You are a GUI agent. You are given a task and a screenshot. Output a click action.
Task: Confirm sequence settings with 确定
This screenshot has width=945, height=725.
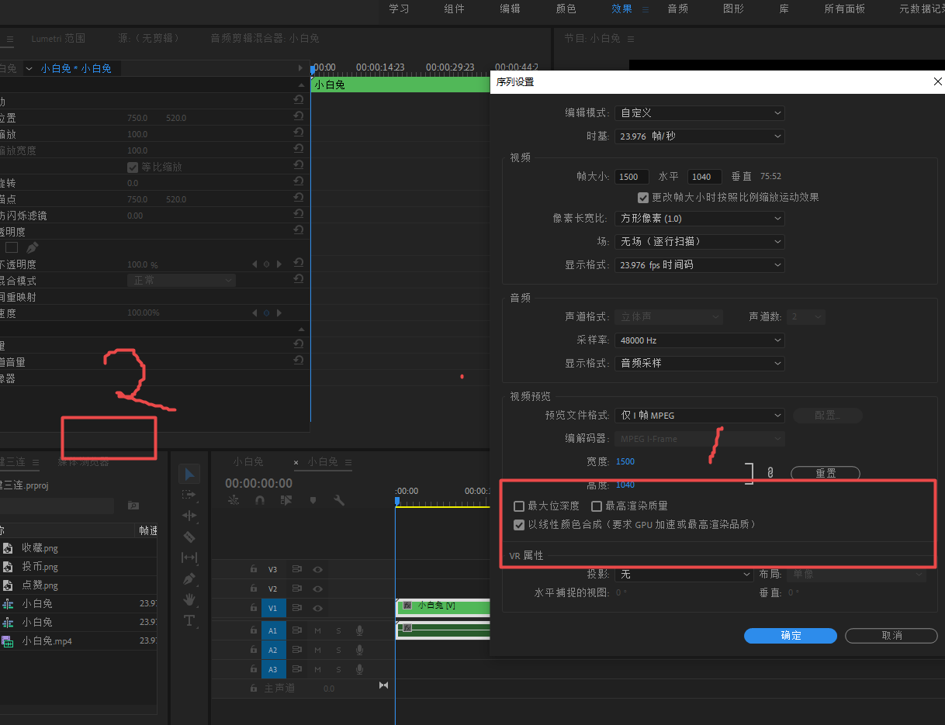coord(791,636)
